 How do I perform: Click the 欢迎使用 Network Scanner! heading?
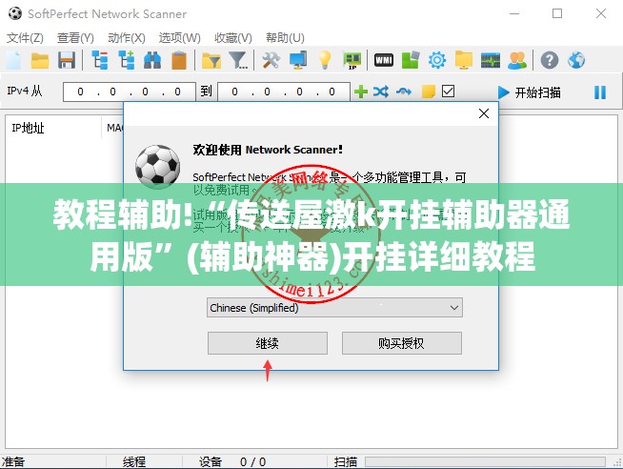click(268, 150)
